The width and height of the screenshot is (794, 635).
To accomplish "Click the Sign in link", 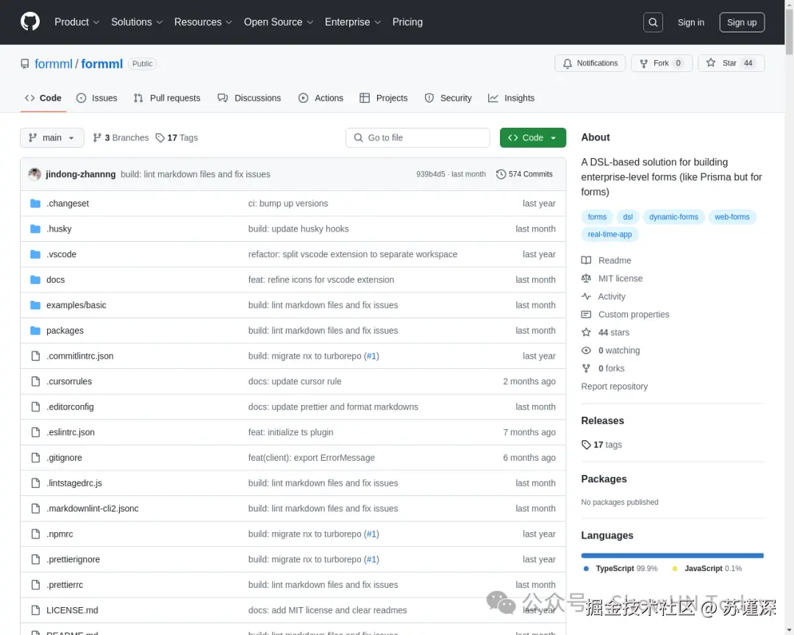I will (x=690, y=22).
